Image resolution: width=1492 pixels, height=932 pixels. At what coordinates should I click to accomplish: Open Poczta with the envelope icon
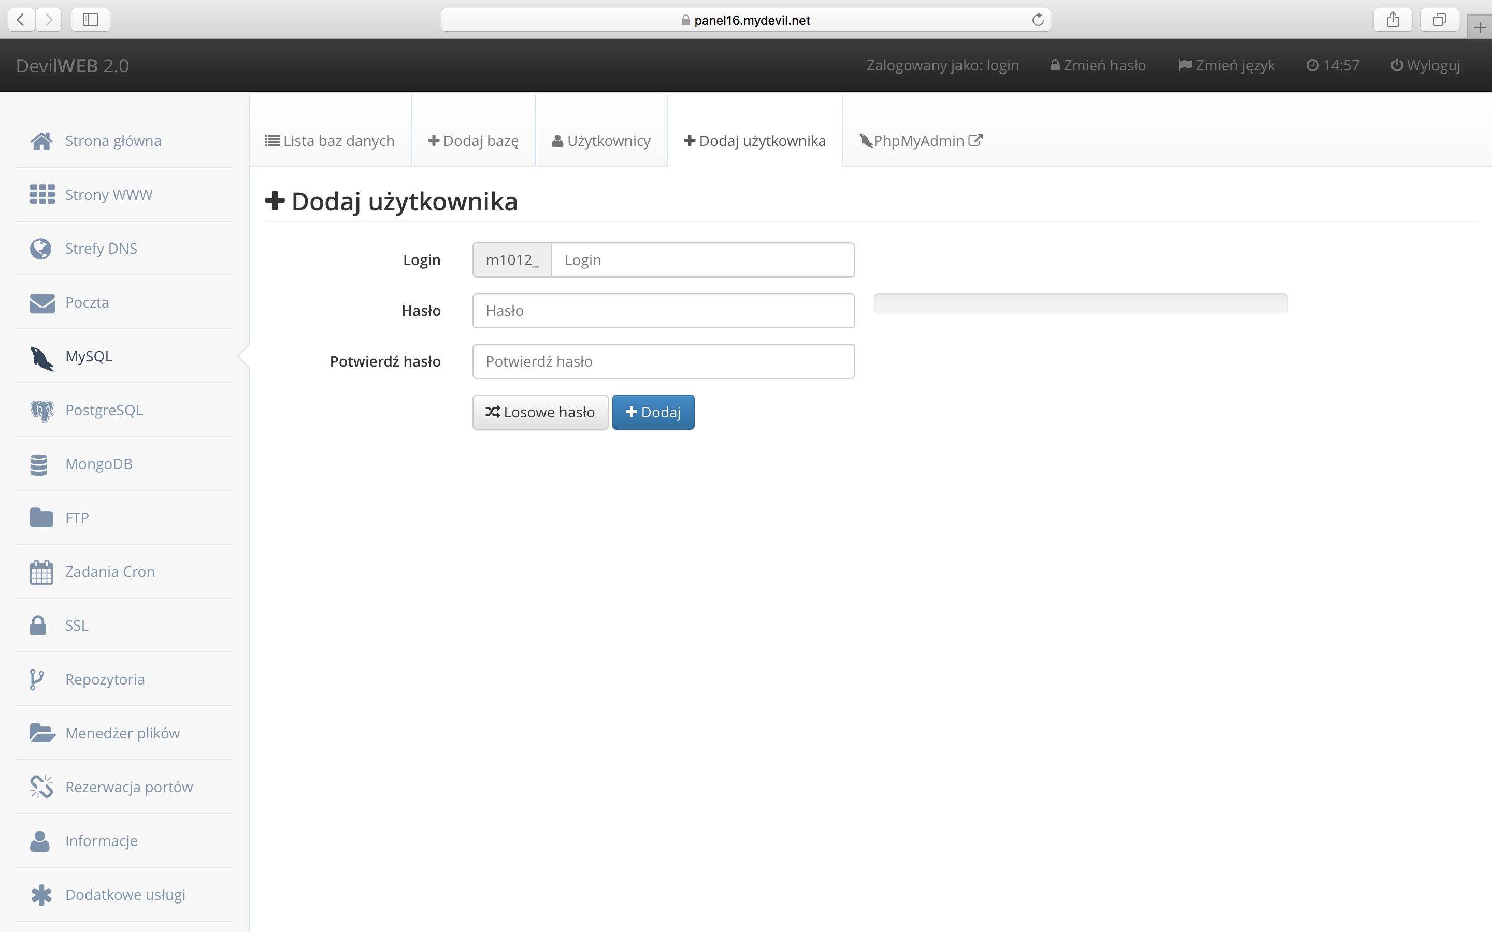41,303
